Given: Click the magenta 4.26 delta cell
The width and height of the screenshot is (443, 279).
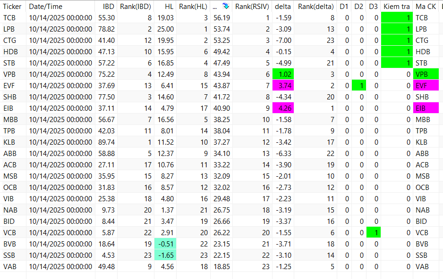Looking at the screenshot, I should pos(283,108).
